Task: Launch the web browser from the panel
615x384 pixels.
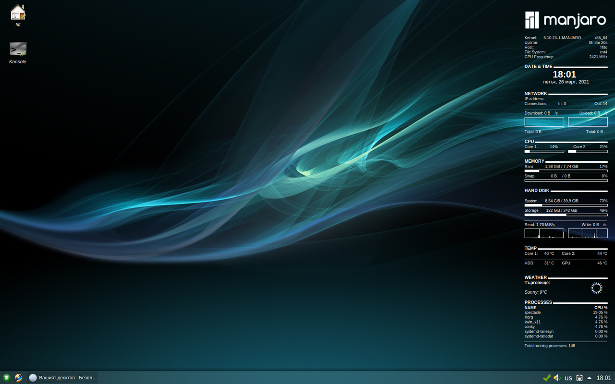Action: (18, 378)
